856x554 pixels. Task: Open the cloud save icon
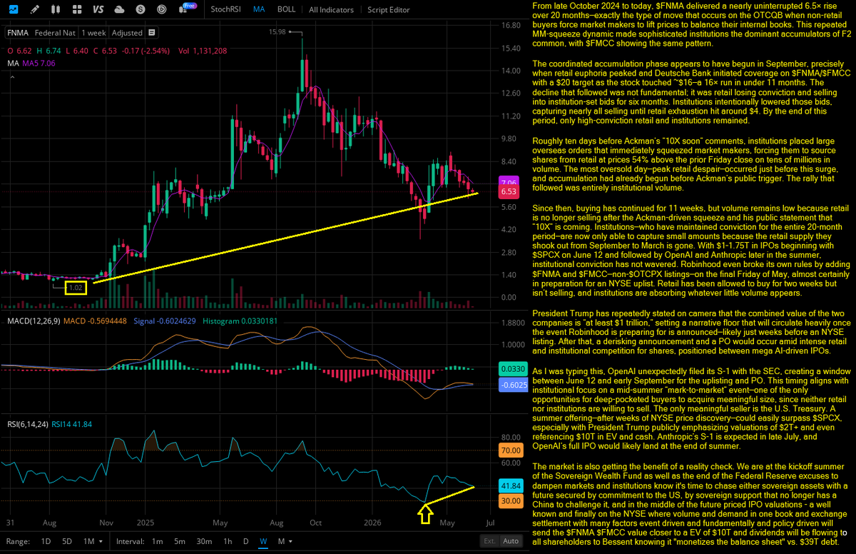[119, 9]
